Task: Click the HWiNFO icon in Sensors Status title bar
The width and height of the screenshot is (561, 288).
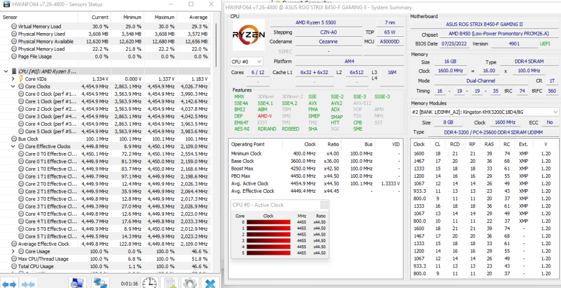Action: (x=5, y=5)
